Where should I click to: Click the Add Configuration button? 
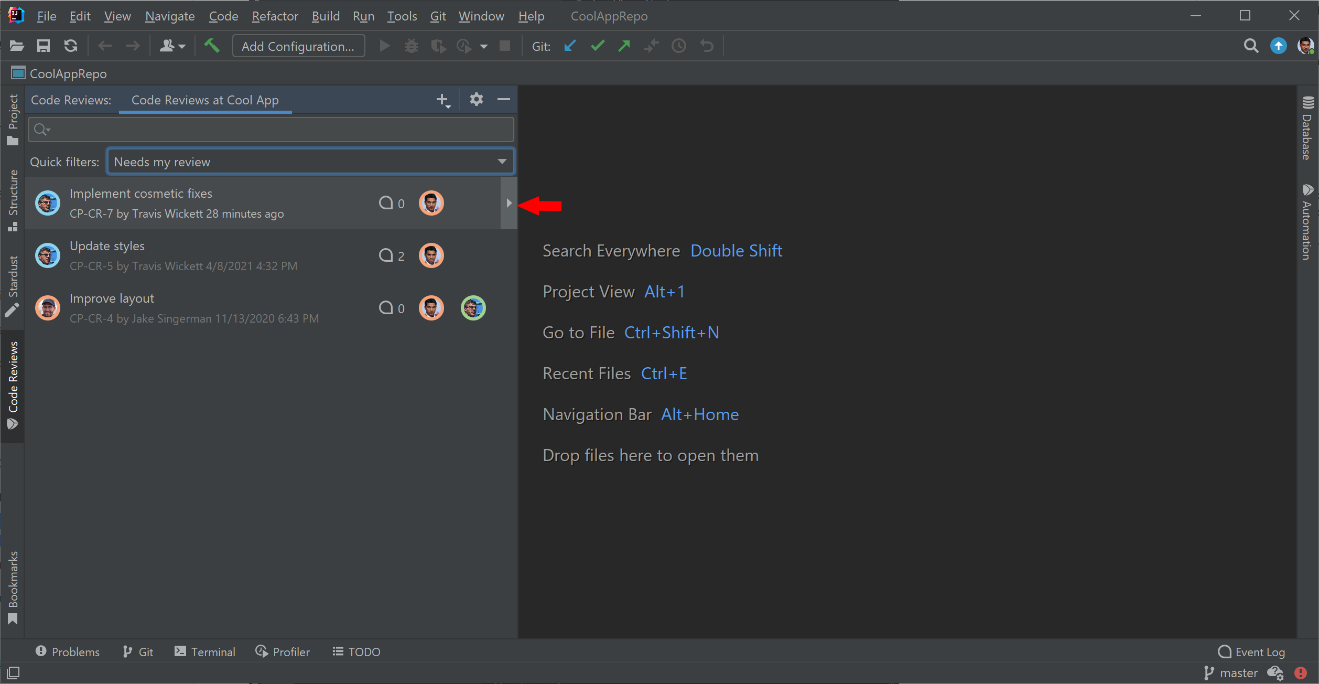tap(298, 46)
